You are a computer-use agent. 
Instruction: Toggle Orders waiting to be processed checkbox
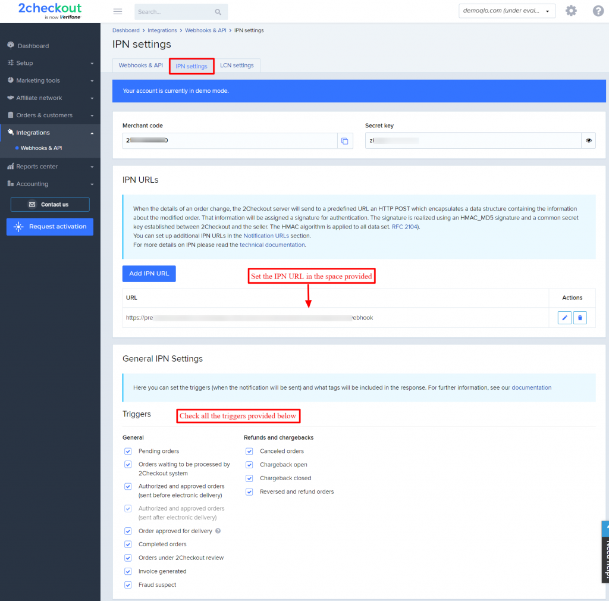[x=128, y=464]
